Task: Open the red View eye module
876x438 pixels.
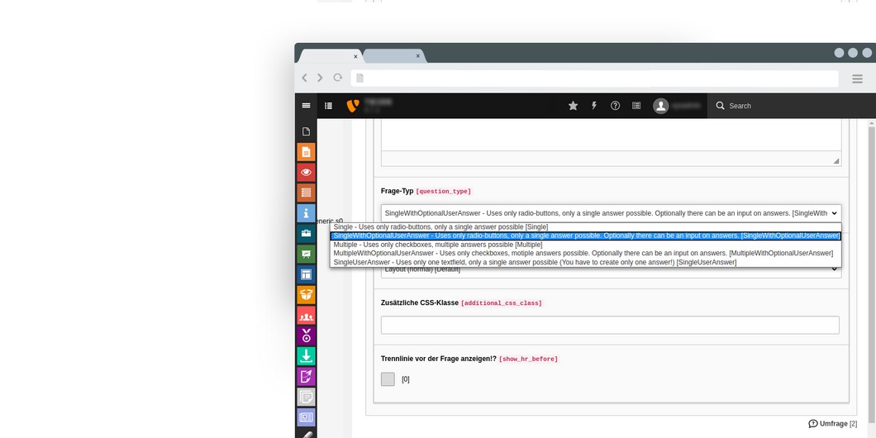Action: tap(306, 173)
